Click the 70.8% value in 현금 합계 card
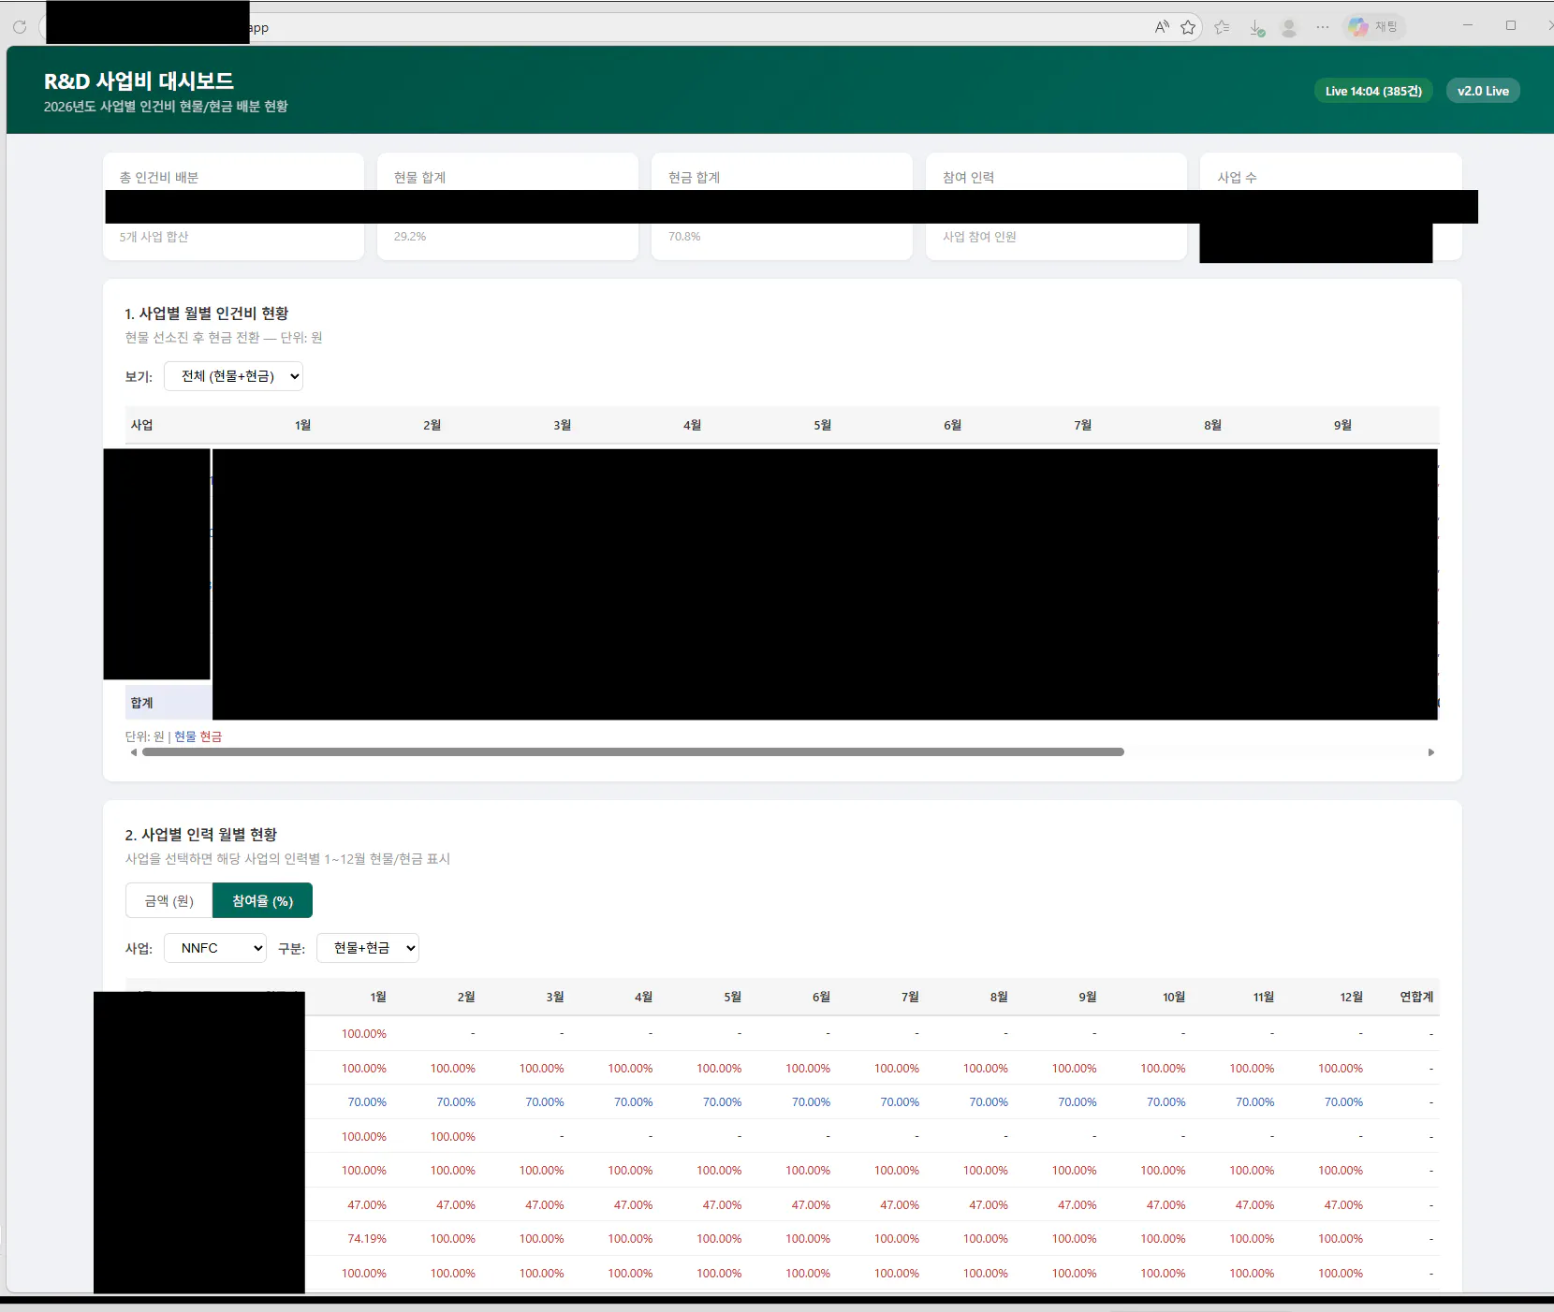The height and width of the screenshot is (1312, 1554). (684, 237)
